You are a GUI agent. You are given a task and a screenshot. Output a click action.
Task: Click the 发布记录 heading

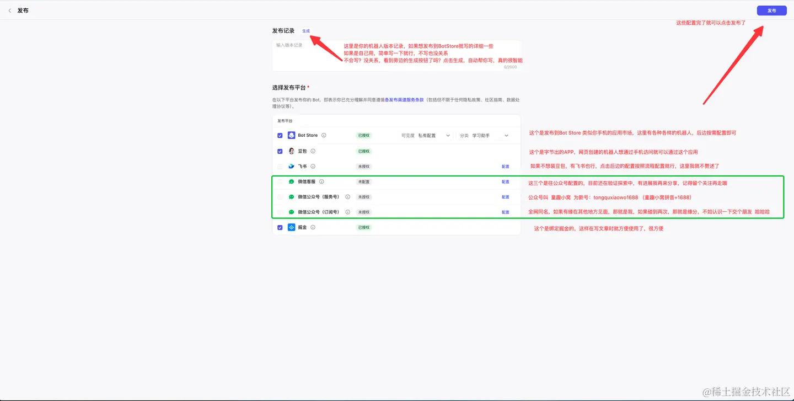pyautogui.click(x=283, y=31)
